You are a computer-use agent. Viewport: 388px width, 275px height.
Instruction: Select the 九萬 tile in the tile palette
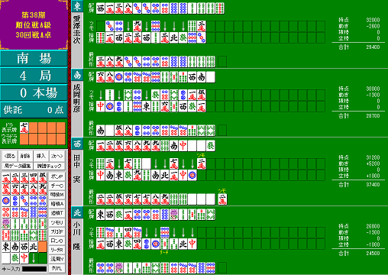[x=43, y=189]
